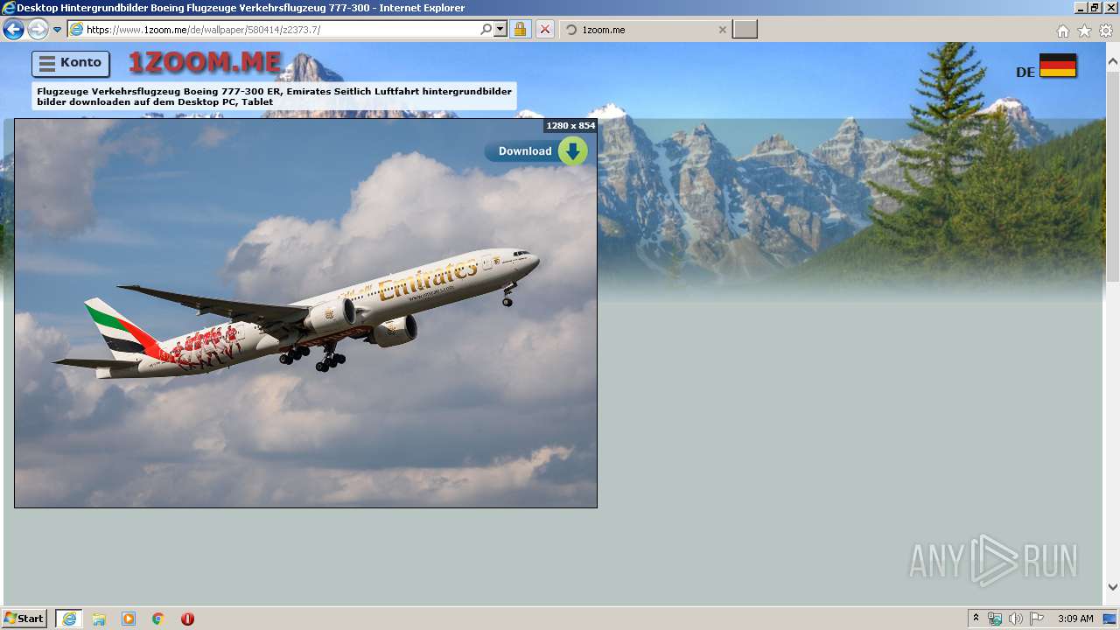1120x630 pixels.
Task: Click the Show desktop button
Action: pyautogui.click(x=1110, y=619)
